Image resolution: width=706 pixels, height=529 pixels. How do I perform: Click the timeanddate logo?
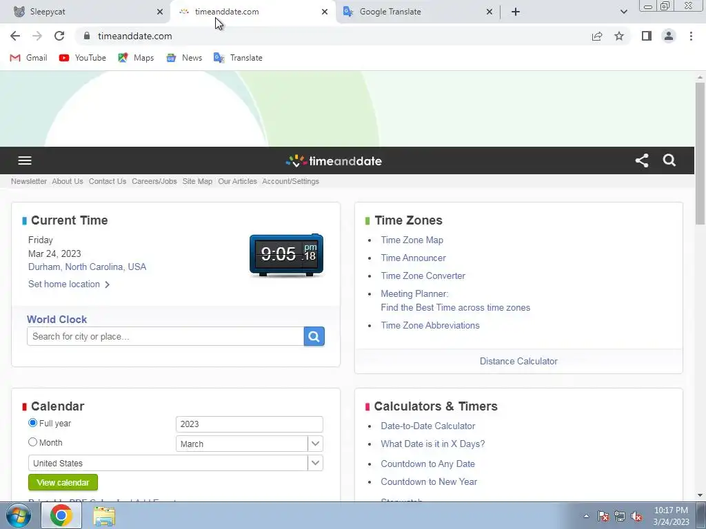pyautogui.click(x=334, y=160)
